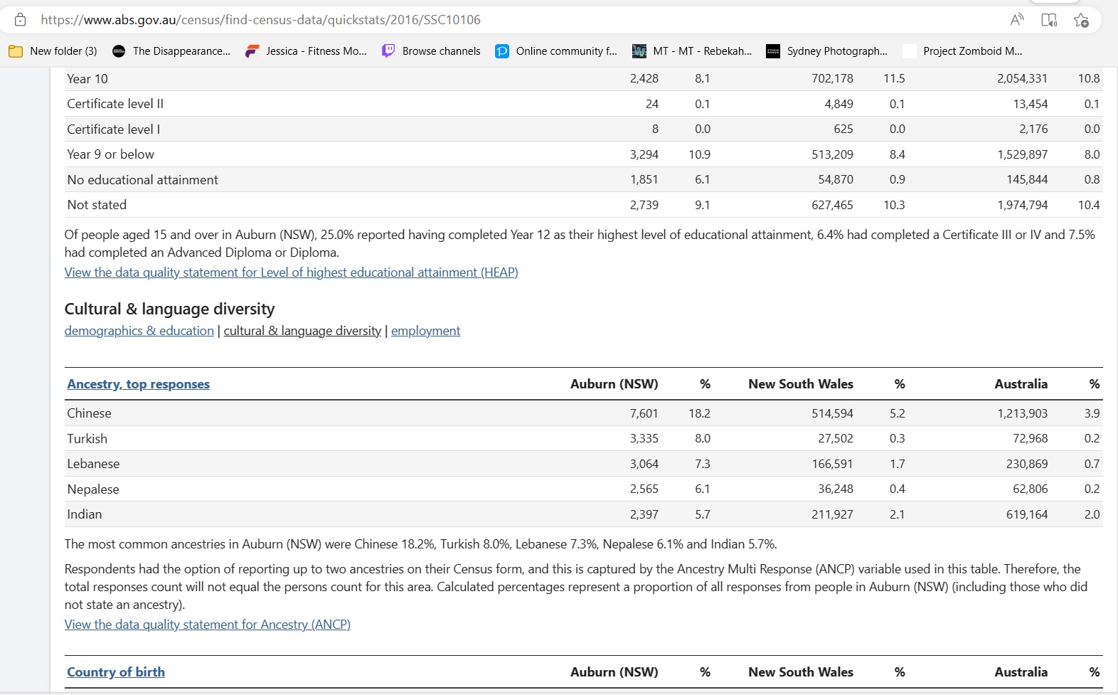Select the Nepalese ancestry row label
Image resolution: width=1118 pixels, height=695 pixels.
[x=93, y=489]
